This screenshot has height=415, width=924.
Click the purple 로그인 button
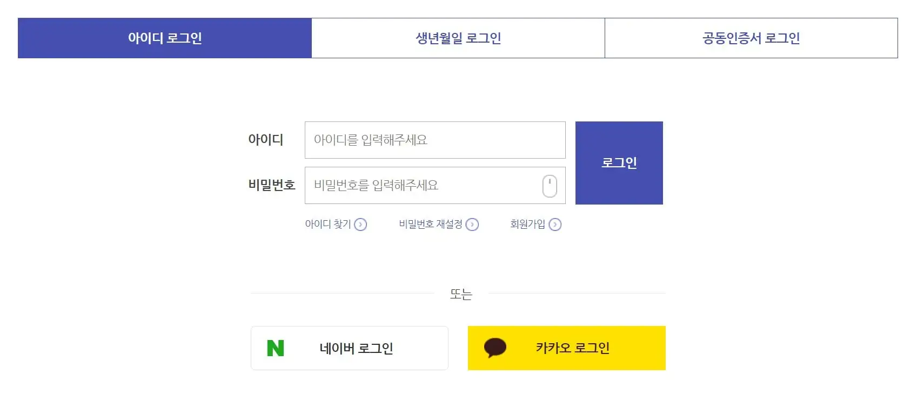pos(619,162)
